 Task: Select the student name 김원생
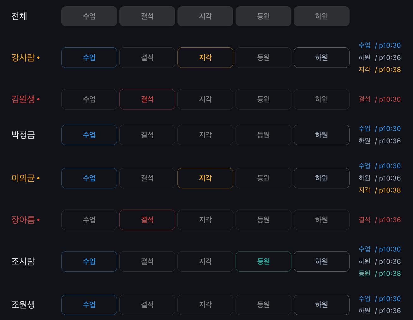point(23,99)
